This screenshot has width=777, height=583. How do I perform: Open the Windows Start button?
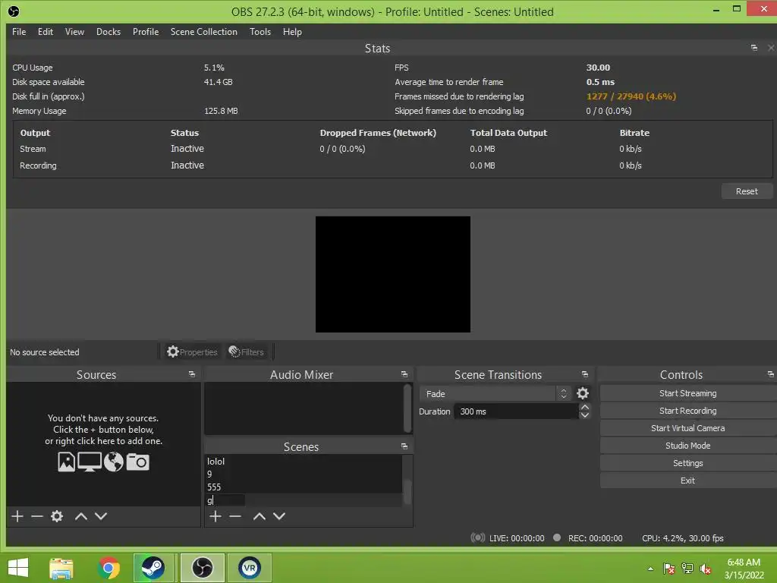point(18,567)
